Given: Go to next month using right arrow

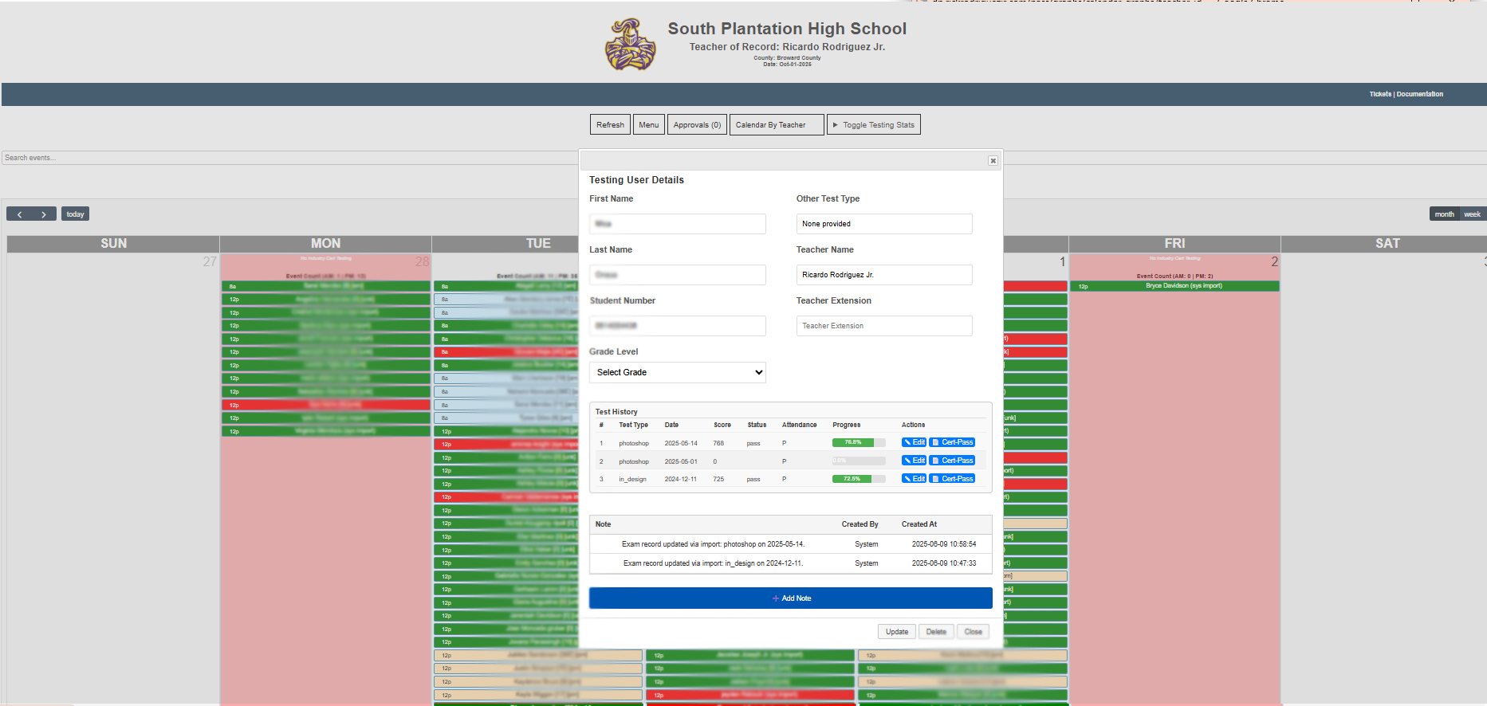Looking at the screenshot, I should tap(44, 214).
